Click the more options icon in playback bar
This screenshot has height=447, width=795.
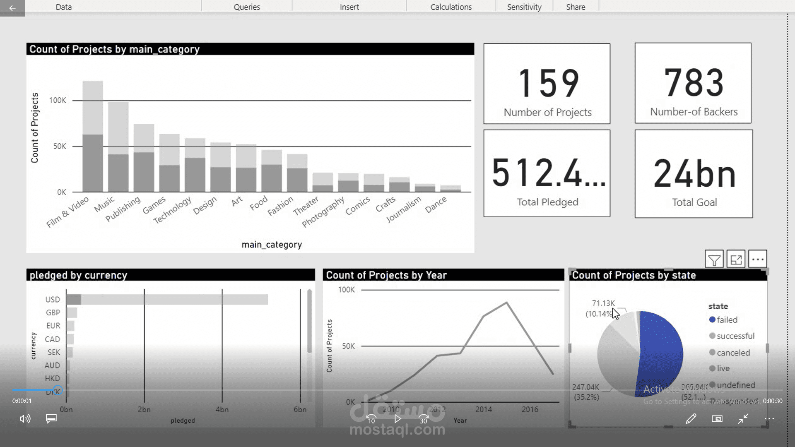coord(769,418)
